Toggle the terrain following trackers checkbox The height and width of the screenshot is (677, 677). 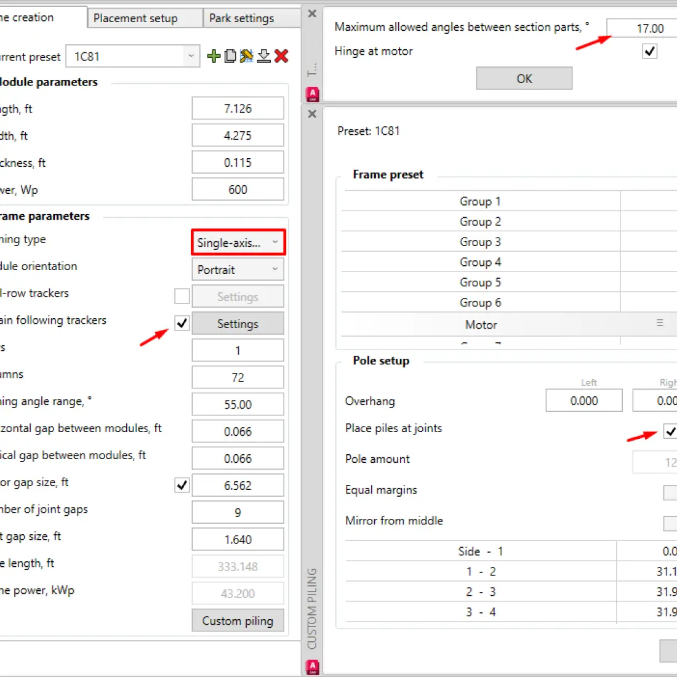click(182, 323)
